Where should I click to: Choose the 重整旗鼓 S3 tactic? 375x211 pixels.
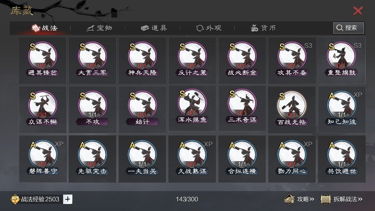point(342,60)
